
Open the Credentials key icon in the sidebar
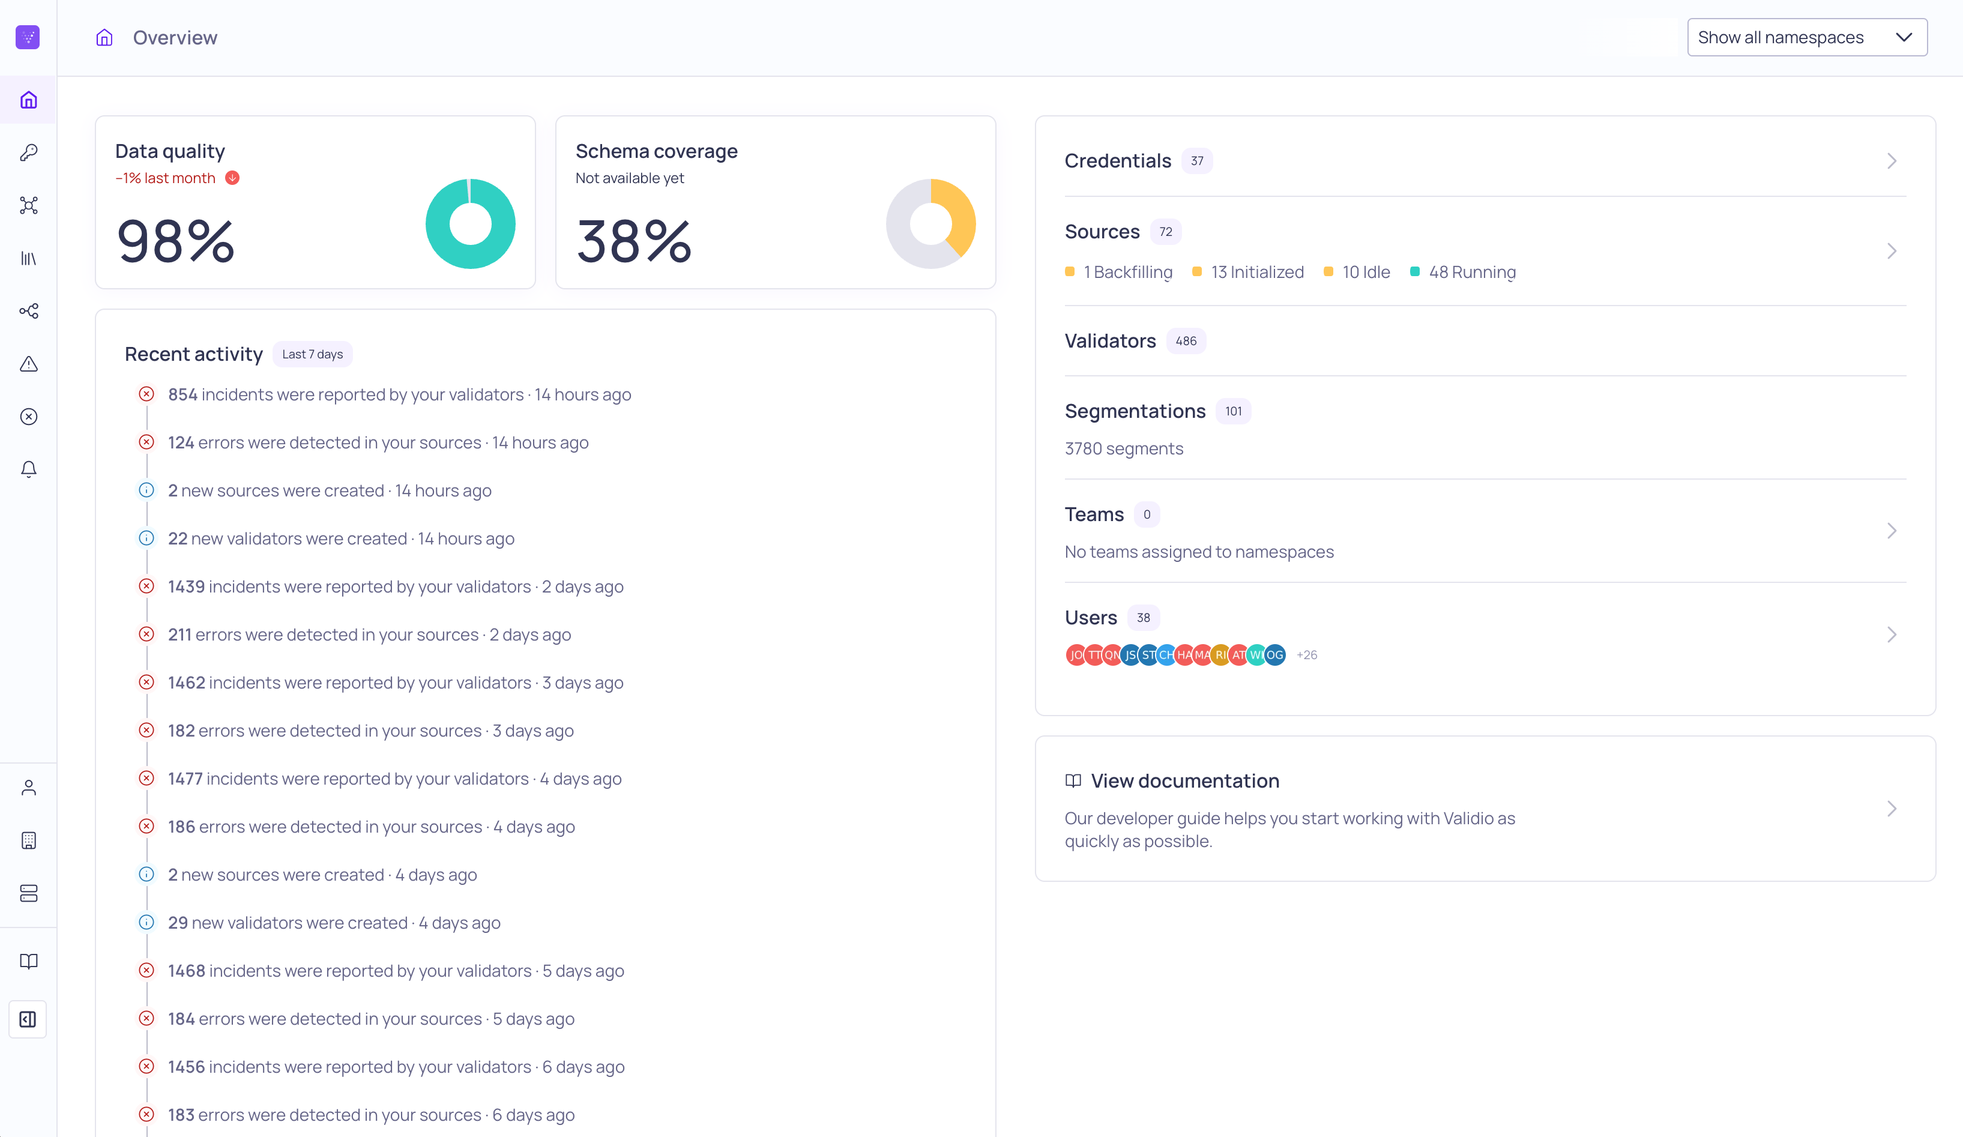tap(29, 152)
